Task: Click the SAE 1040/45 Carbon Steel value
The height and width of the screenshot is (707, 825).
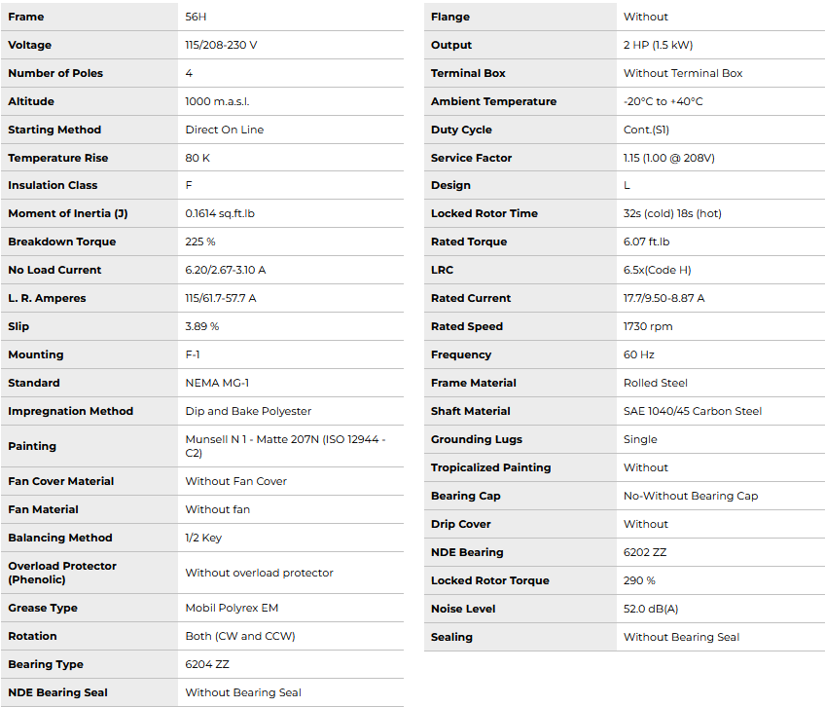Action: (x=693, y=411)
